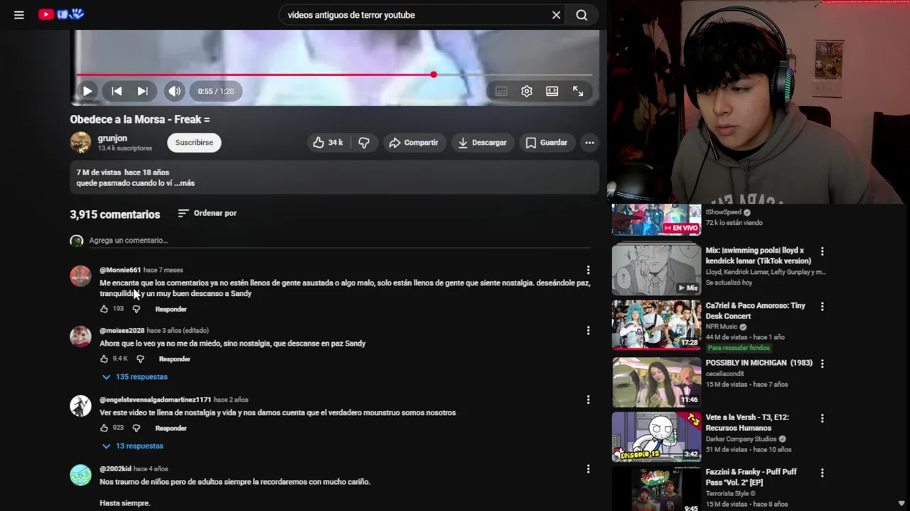Subscribe with the Suscribirse button
This screenshot has width=910, height=511.
tap(194, 143)
